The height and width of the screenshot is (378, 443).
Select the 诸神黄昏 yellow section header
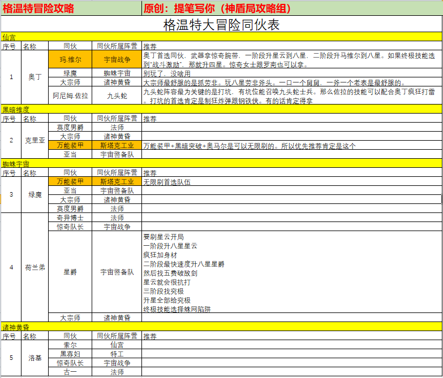pos(222,327)
